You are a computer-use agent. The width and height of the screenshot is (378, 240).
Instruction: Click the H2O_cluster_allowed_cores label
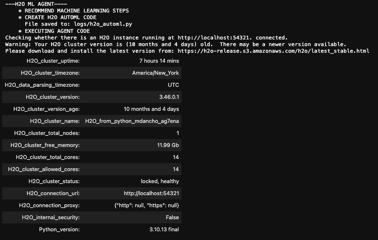point(44,169)
